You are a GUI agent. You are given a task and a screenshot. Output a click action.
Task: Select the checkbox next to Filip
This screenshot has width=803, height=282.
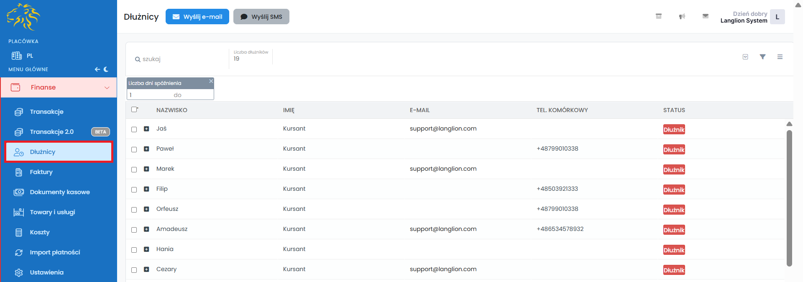[134, 190]
